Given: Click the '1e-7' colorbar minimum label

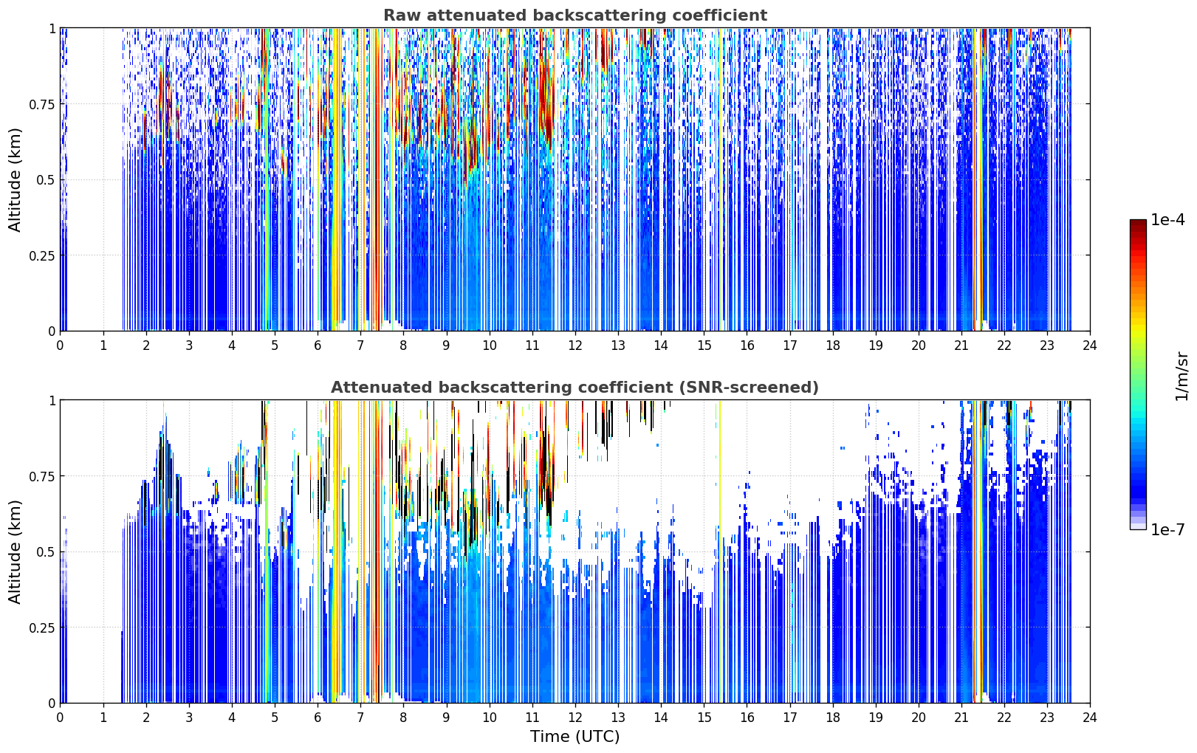Looking at the screenshot, I should pos(1167,530).
